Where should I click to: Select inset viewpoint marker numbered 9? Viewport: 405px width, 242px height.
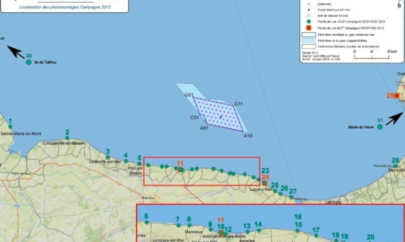point(211,230)
